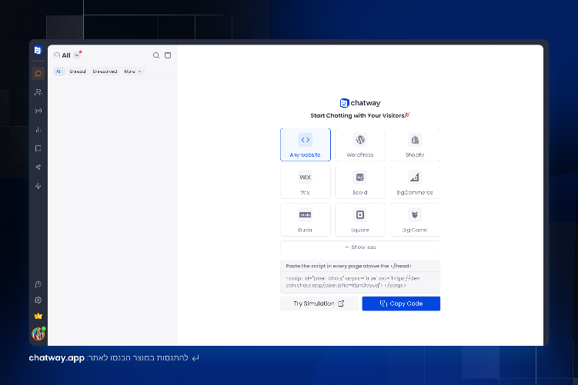This screenshot has width=578, height=385.
Task: Open the help chat icon above settings
Action: pos(38,284)
